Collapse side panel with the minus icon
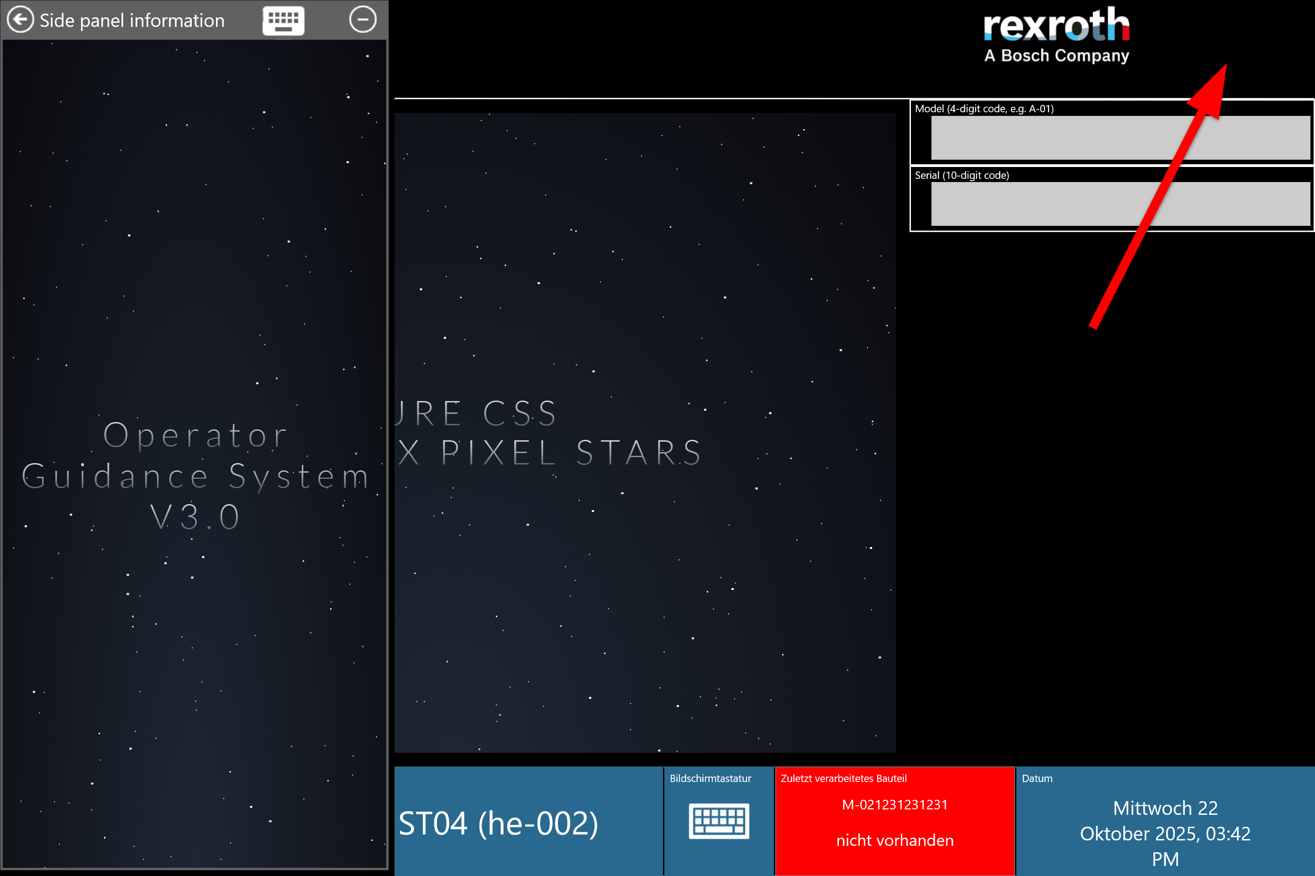Image resolution: width=1315 pixels, height=876 pixels. tap(363, 20)
